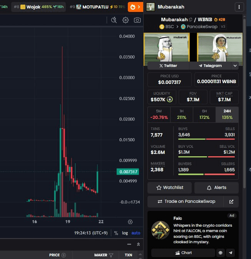This screenshot has height=259, width=251.
Task: Take a chart snapshot with camera icon
Action: pos(137,20)
